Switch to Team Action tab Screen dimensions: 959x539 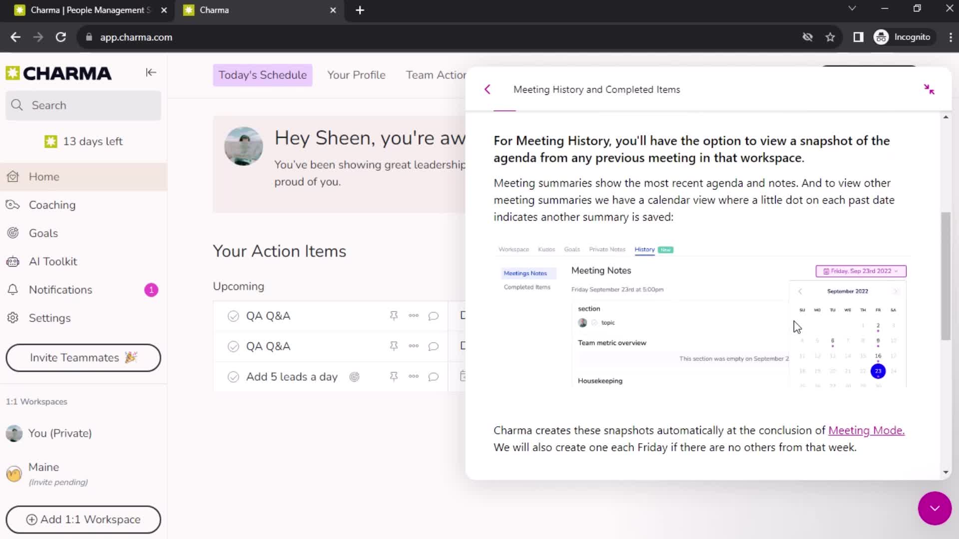(x=436, y=75)
